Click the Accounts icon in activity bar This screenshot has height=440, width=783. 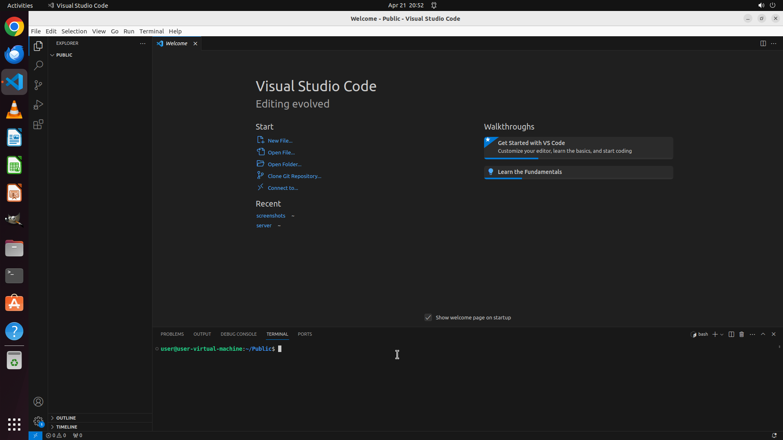click(x=38, y=402)
